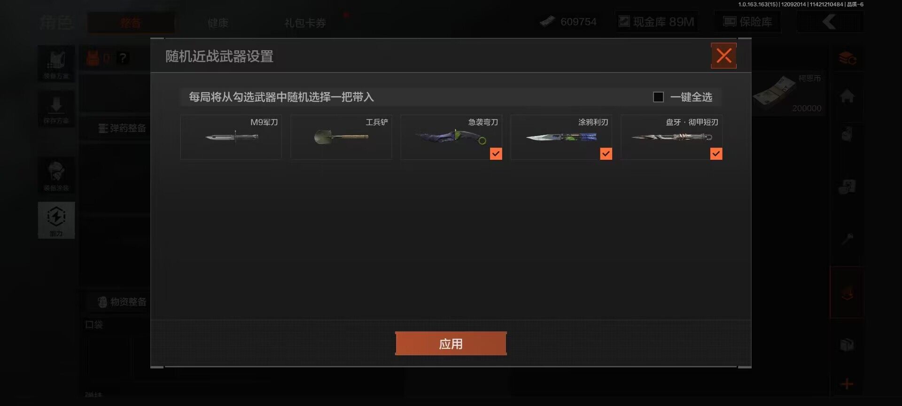Open the 现金库 89M button
902x406 pixels.
(x=657, y=22)
